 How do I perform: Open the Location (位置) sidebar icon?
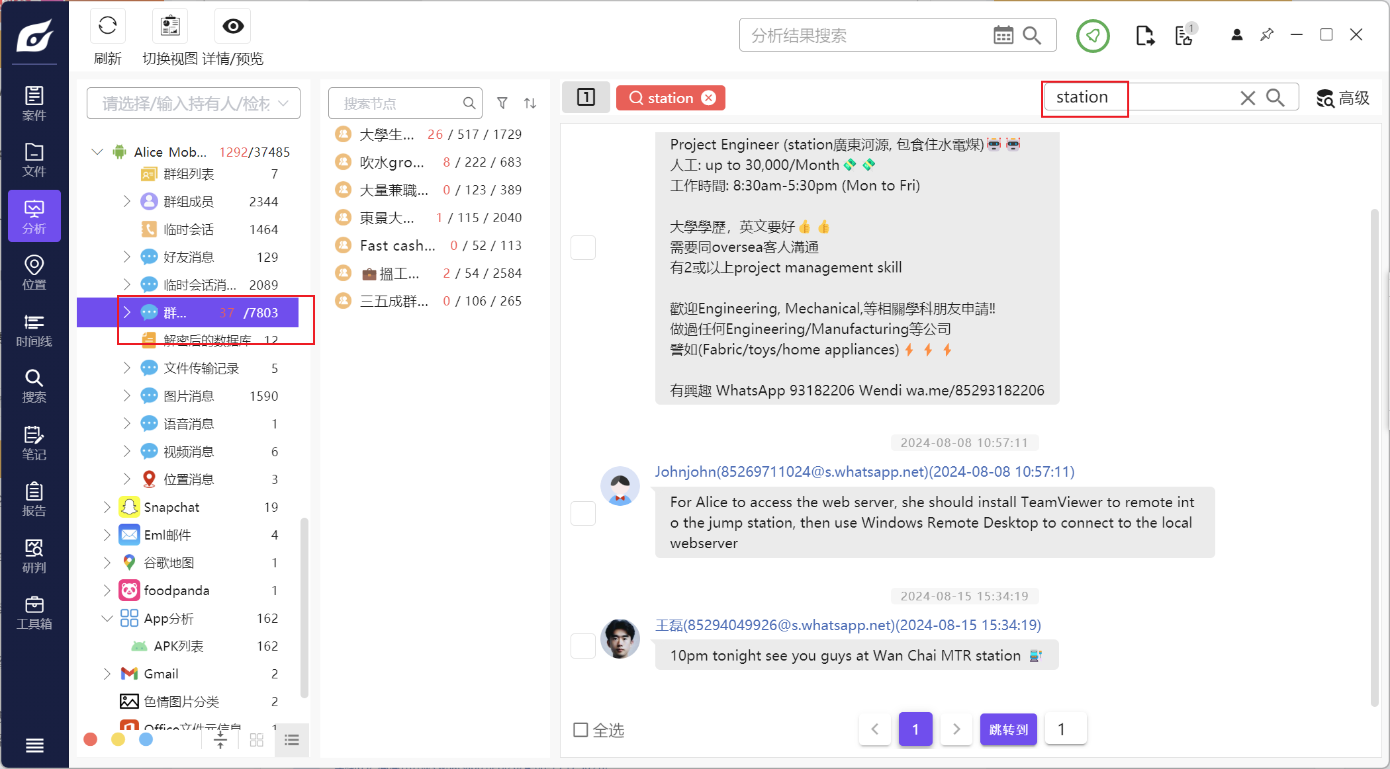(x=34, y=272)
